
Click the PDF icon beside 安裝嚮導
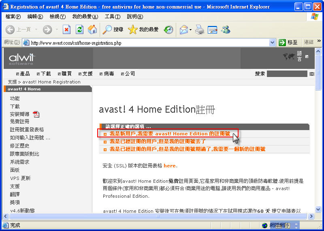coord(36,114)
